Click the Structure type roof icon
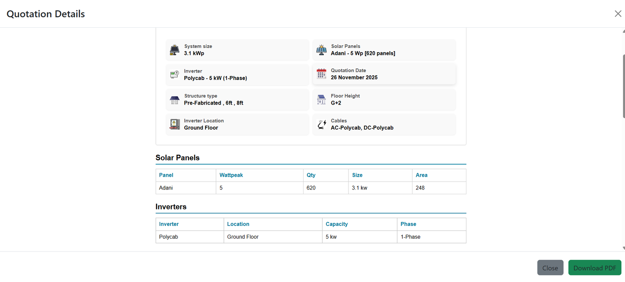 (175, 100)
